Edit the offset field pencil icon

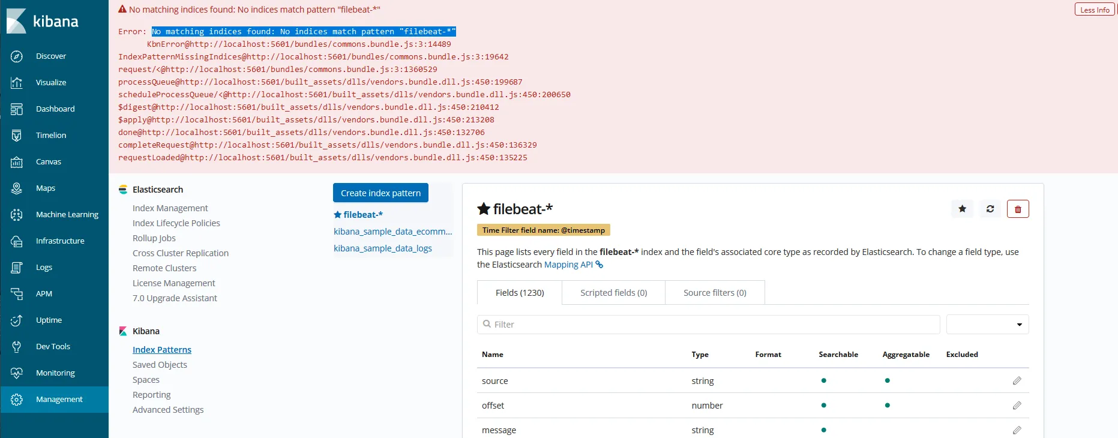tap(1017, 406)
